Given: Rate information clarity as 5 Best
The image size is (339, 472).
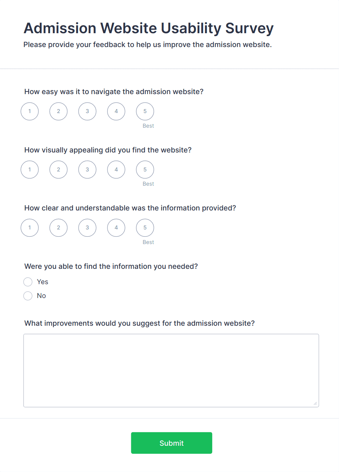Looking at the screenshot, I should [145, 228].
